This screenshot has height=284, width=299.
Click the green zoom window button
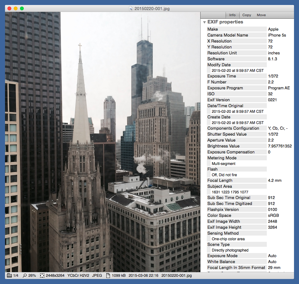click(22, 8)
